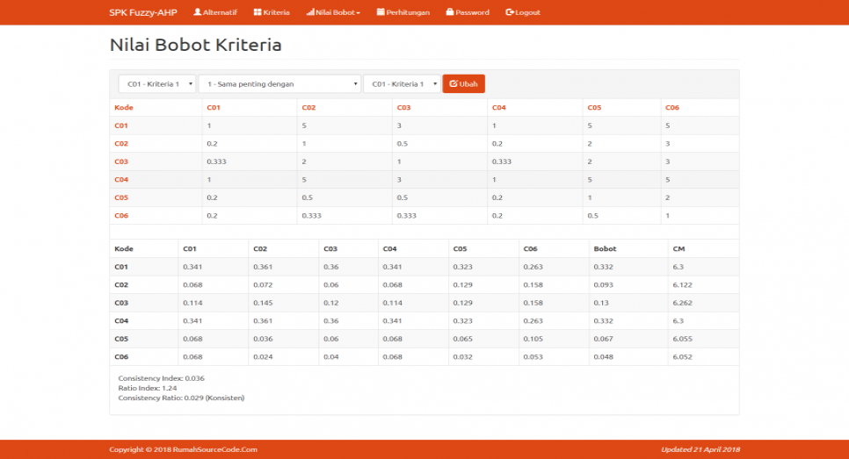
Task: Open the '1 - Sama penting dengan' dropdown
Action: pos(279,83)
